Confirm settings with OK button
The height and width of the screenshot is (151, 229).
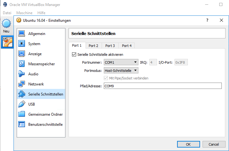[x=188, y=144]
